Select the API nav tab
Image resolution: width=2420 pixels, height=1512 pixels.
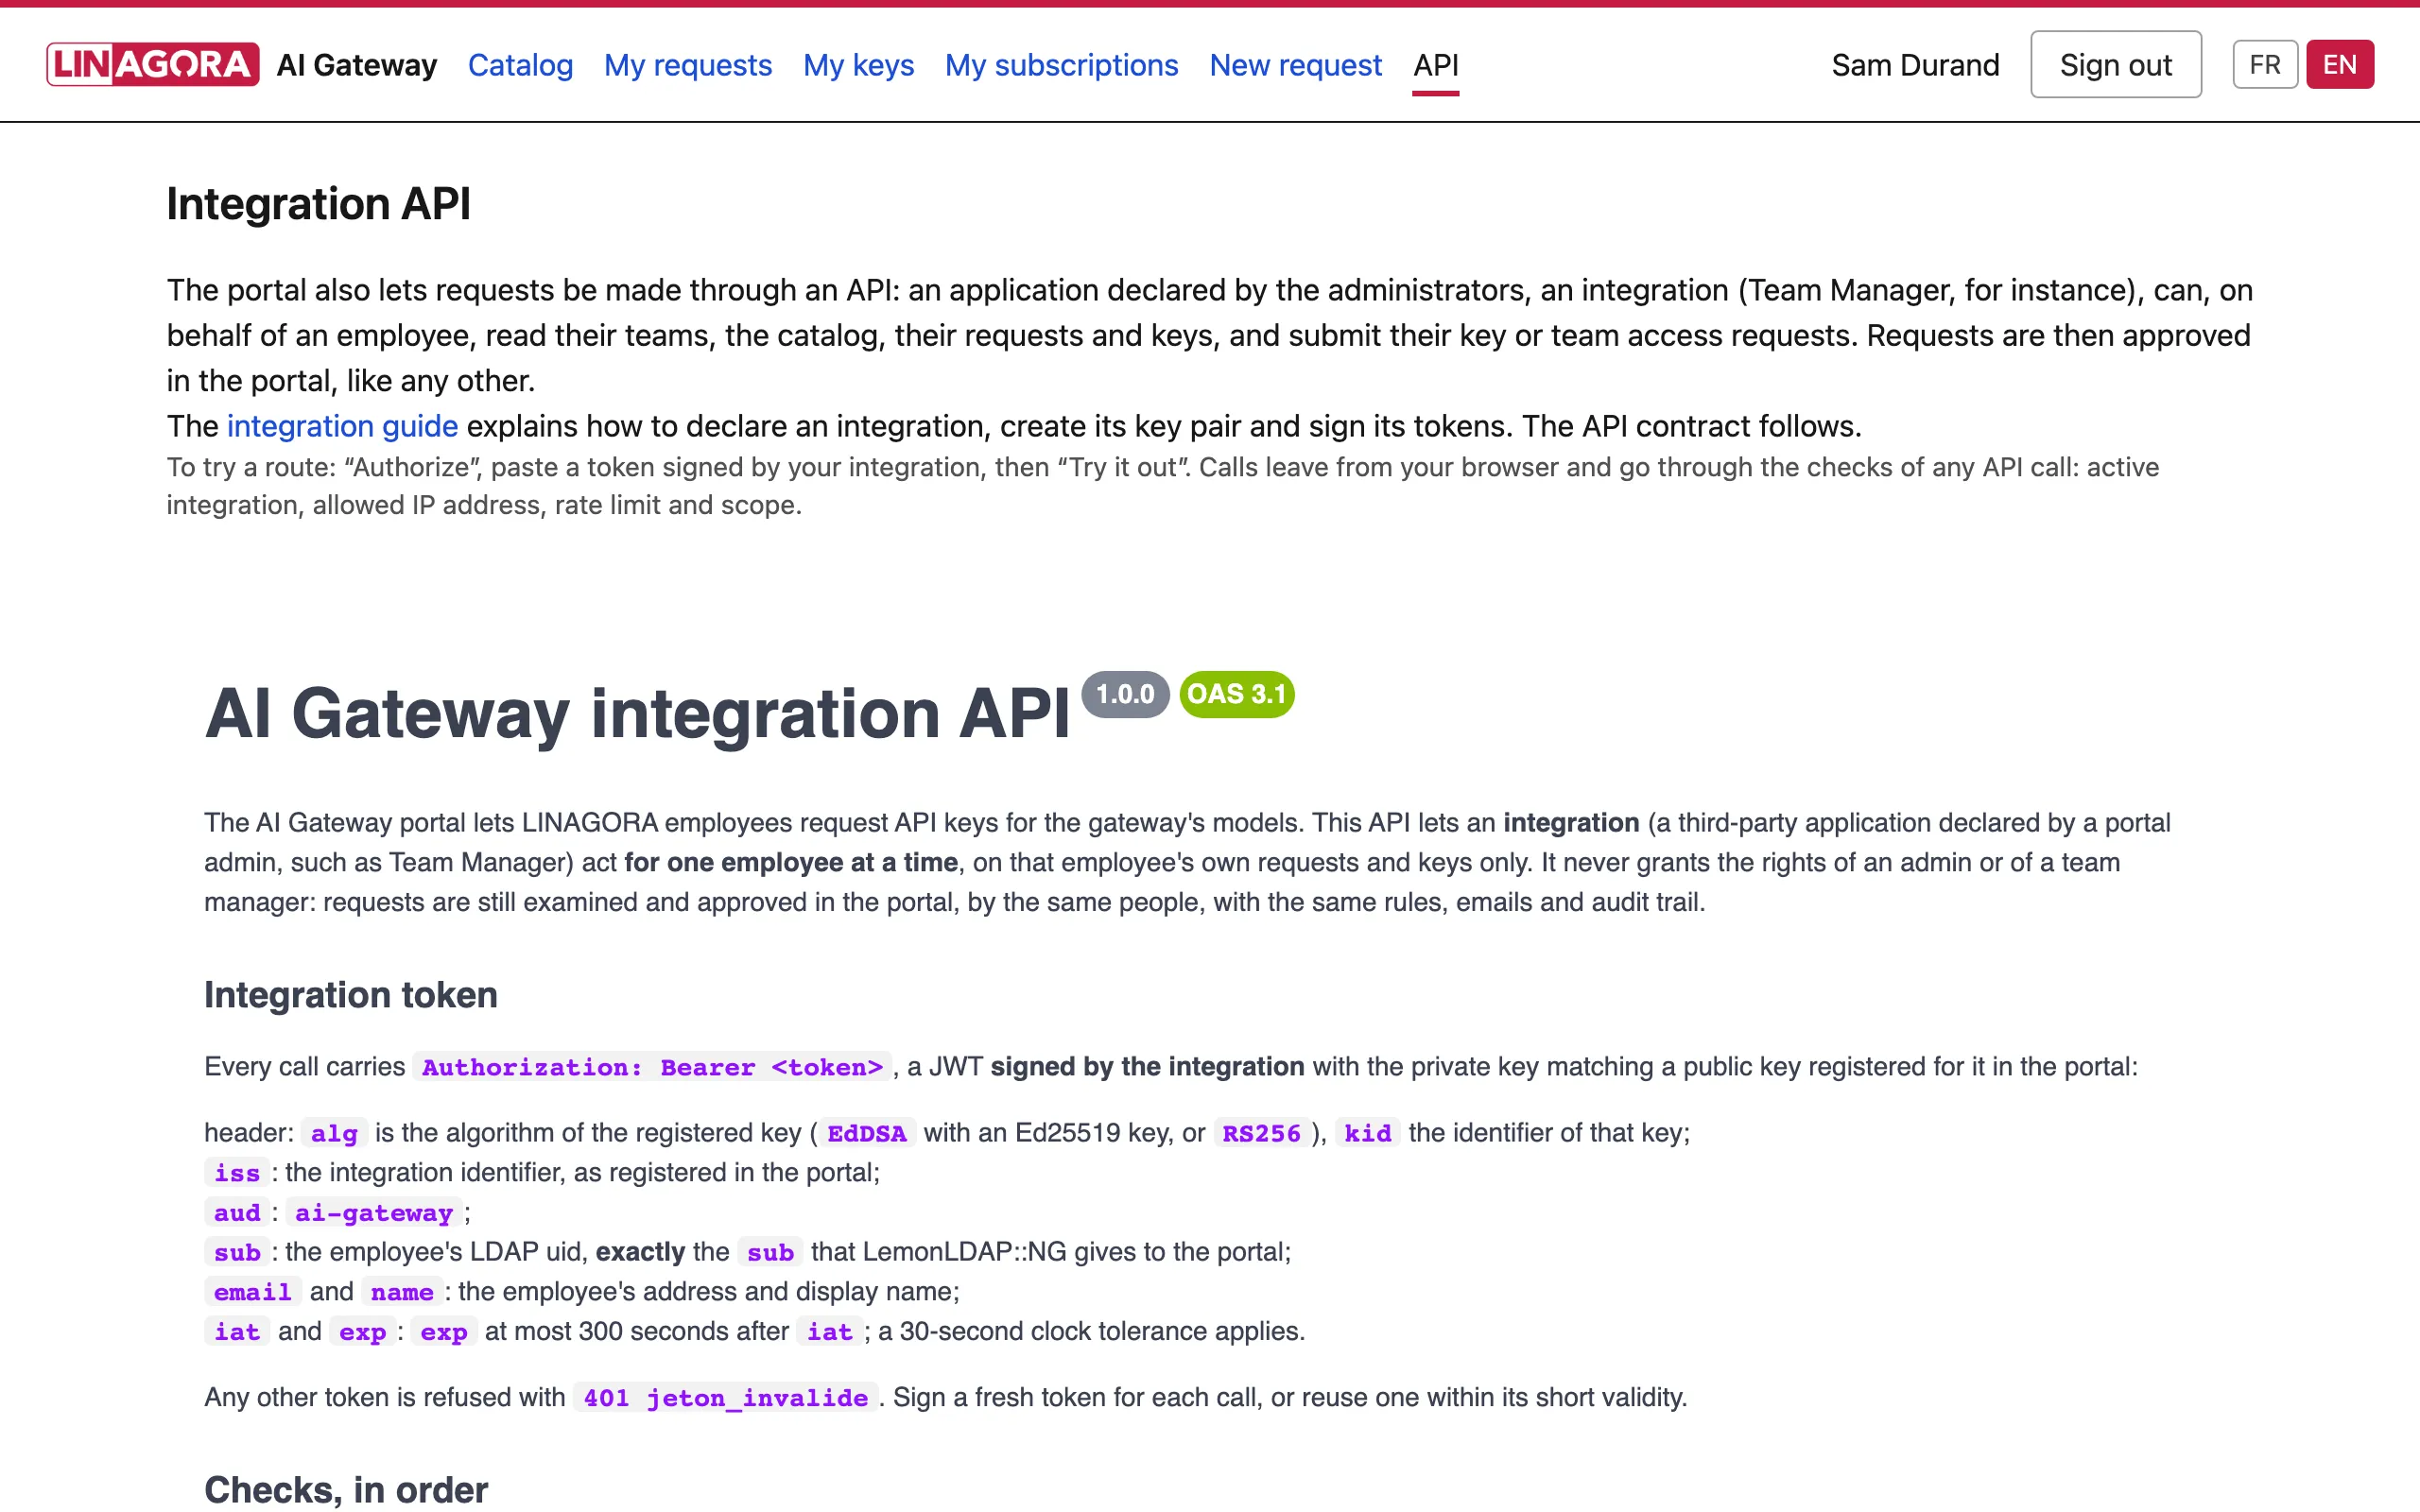point(1435,65)
